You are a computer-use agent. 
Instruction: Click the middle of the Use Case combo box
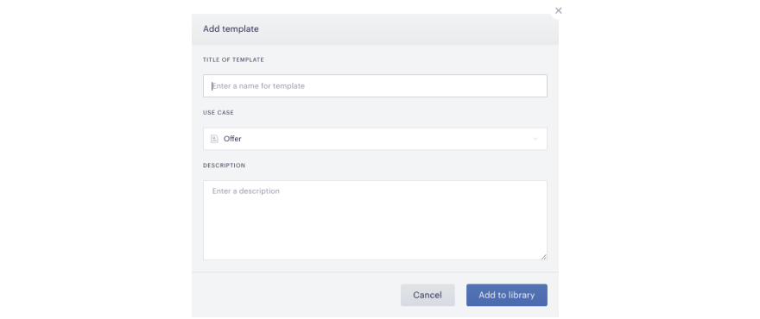point(375,139)
